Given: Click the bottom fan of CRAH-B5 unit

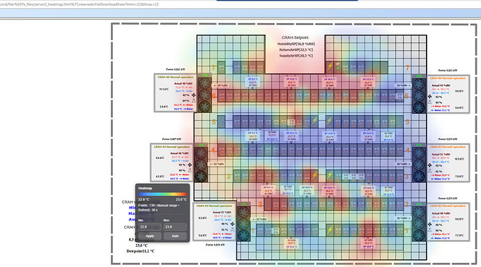Looking at the screenshot, I should coord(419,176).
